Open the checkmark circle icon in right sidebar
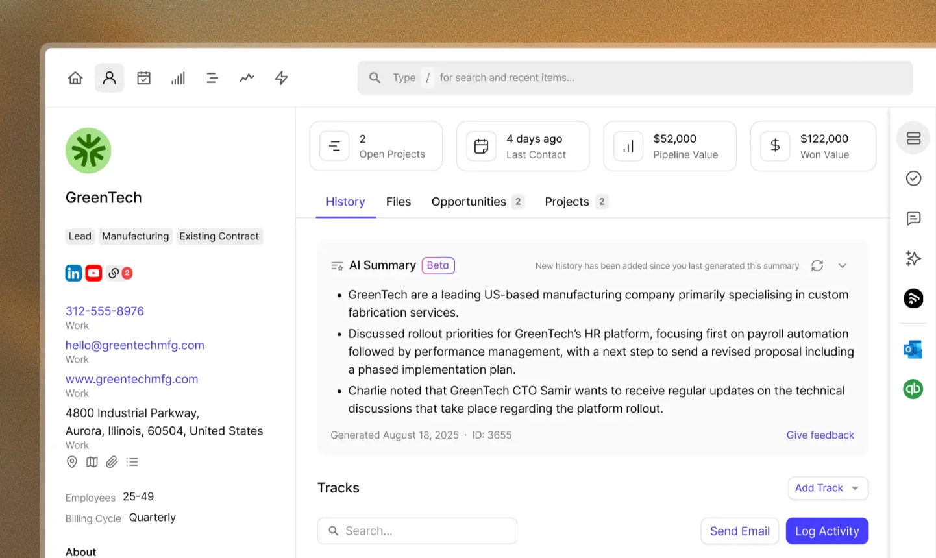Screen dimensions: 936x558 pos(913,178)
